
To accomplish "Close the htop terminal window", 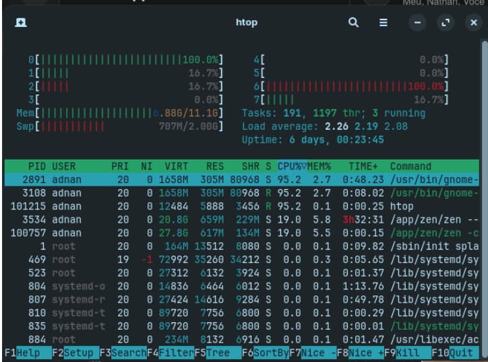I will (474, 23).
